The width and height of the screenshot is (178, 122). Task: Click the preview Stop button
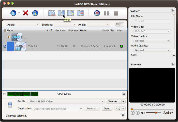pyautogui.click(x=138, y=113)
